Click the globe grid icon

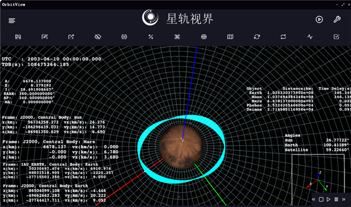pyautogui.click(x=203, y=37)
